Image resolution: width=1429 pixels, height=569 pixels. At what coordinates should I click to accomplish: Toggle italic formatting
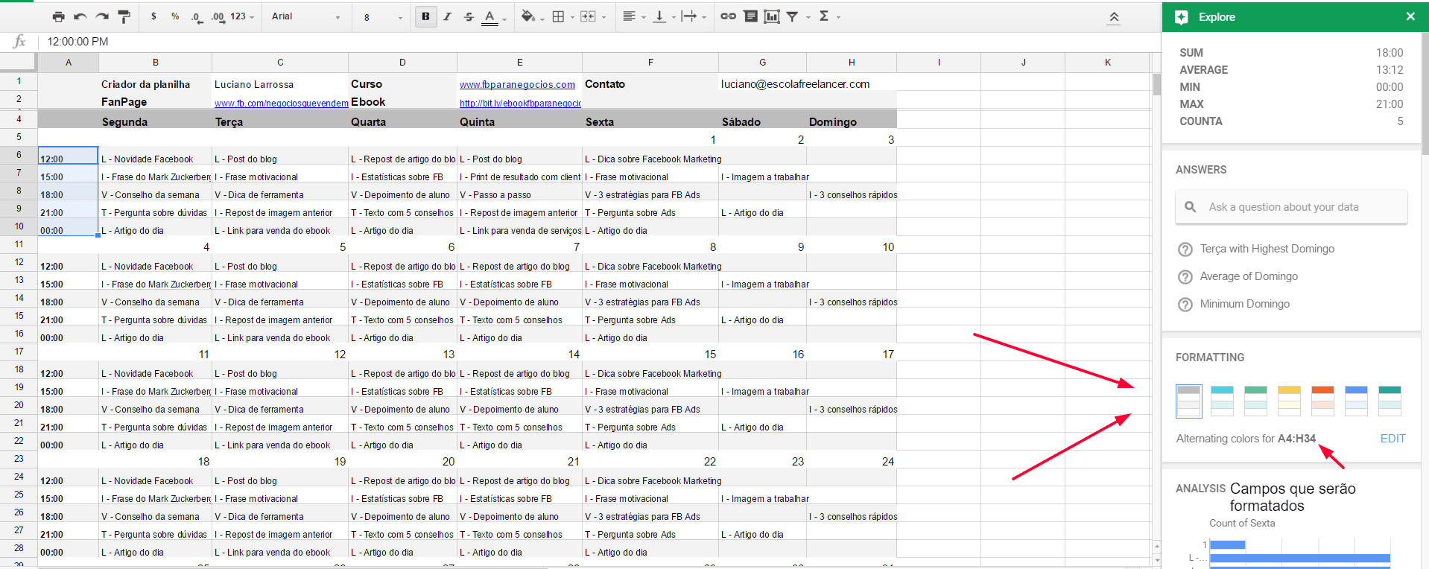click(x=447, y=16)
